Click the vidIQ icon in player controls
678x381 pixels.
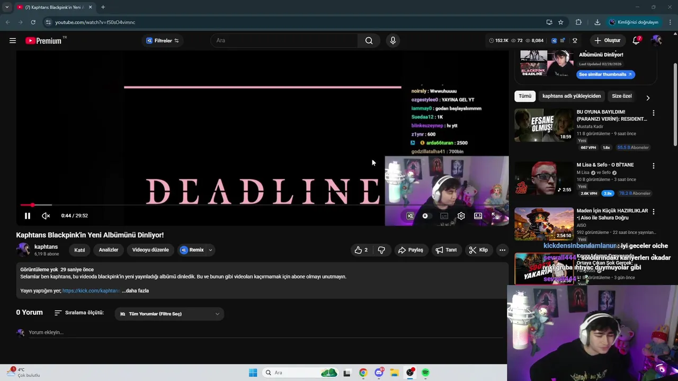pos(410,216)
